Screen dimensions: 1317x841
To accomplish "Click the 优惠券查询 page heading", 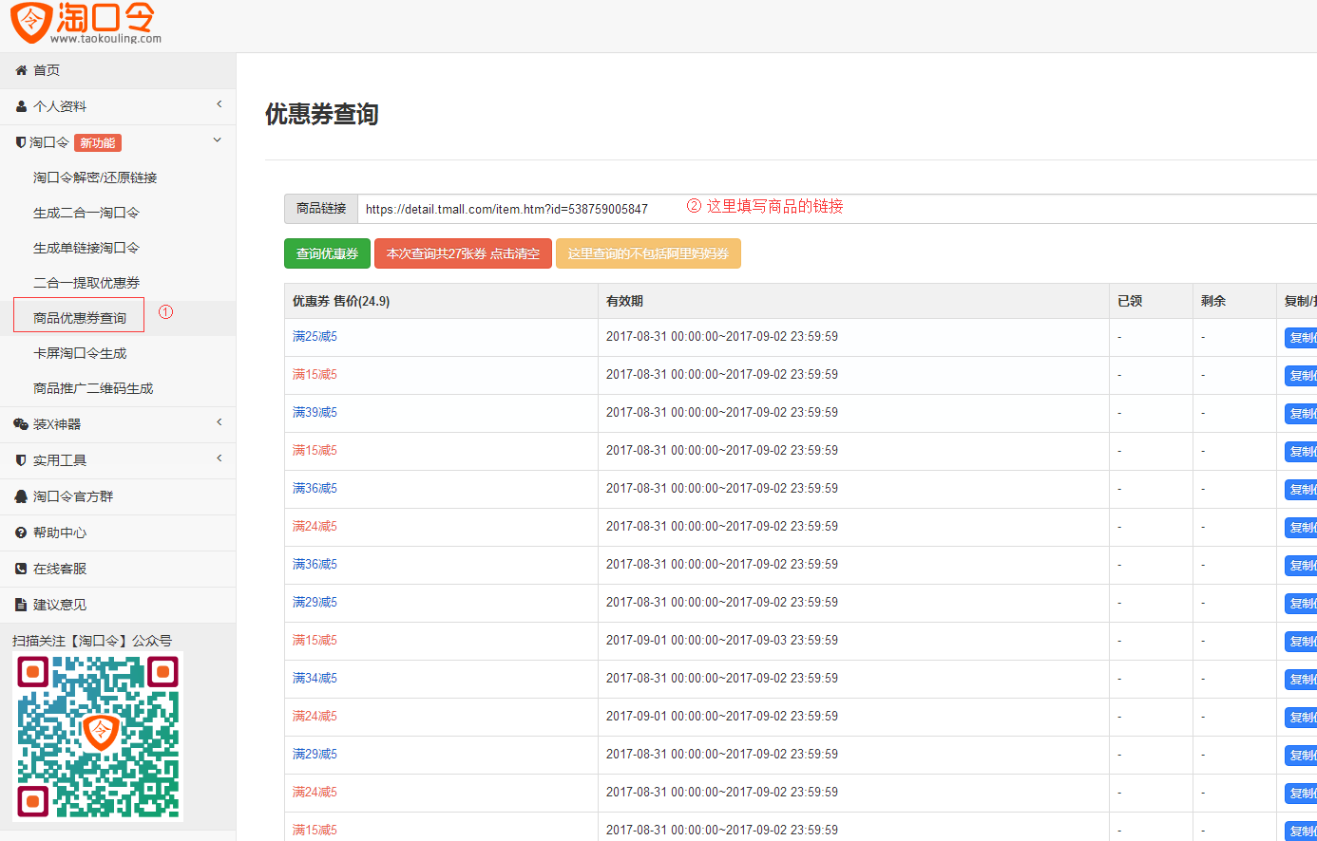I will point(322,114).
